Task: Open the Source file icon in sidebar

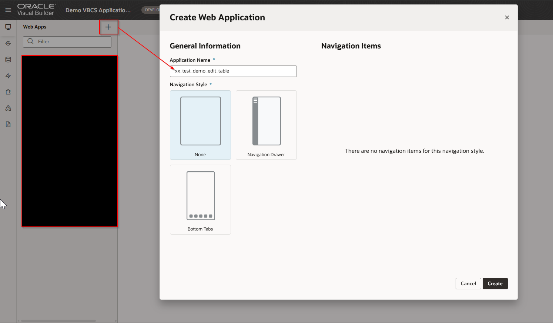Action: (8, 125)
